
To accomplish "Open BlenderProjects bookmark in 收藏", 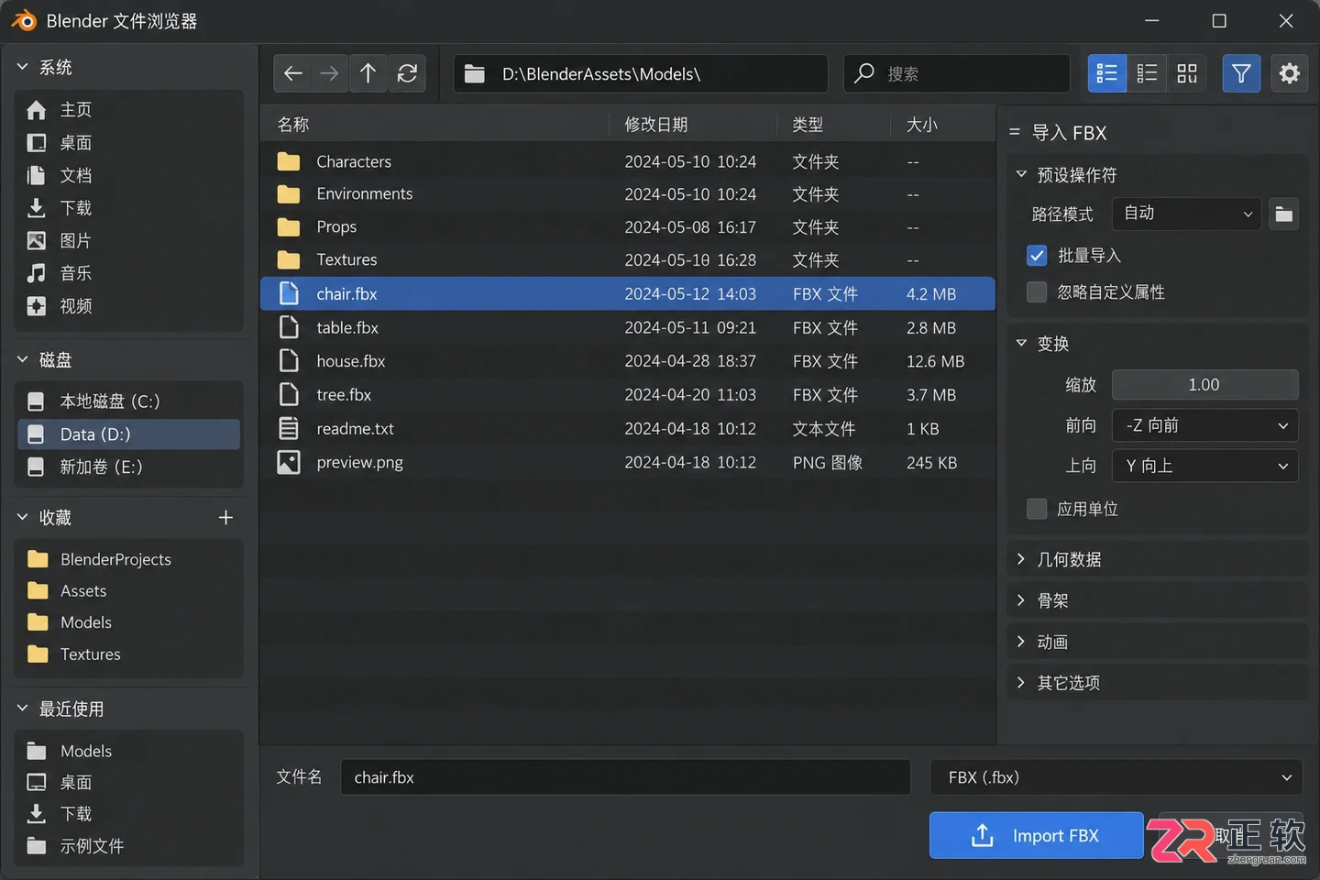I will tap(128, 559).
